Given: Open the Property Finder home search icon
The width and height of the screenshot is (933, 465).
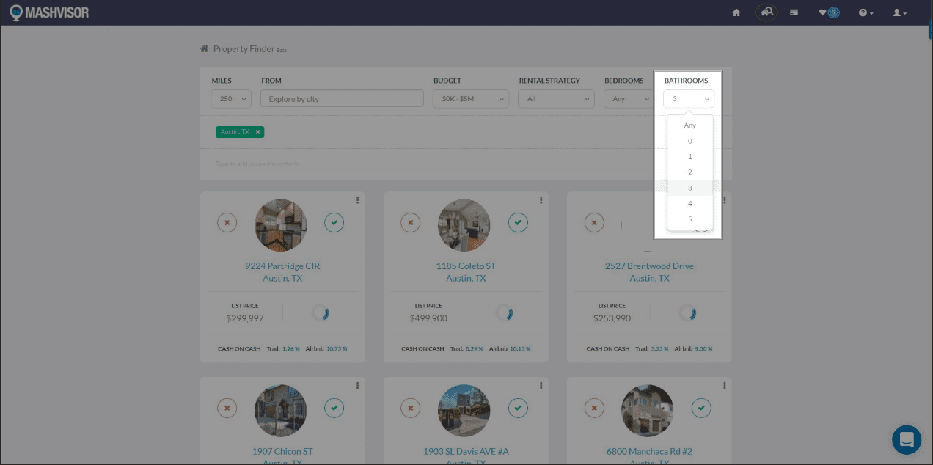Looking at the screenshot, I should (766, 12).
